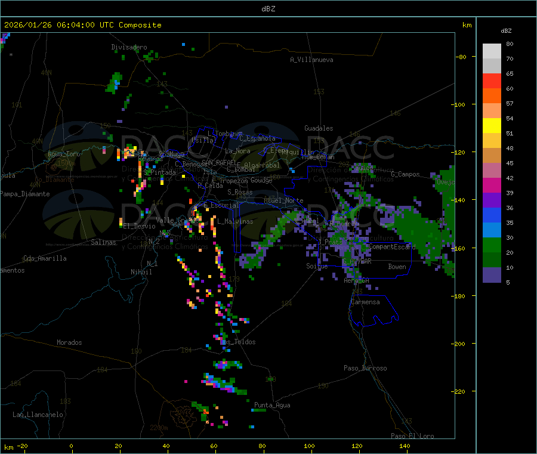
Task: Select the green 20 dBZ legend swatch
Action: [x=492, y=245]
